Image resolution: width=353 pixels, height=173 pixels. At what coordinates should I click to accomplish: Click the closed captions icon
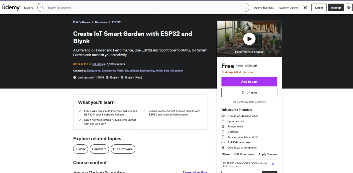click(122, 77)
